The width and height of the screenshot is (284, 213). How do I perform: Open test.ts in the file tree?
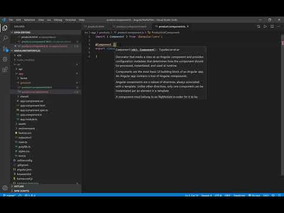pos(46,156)
